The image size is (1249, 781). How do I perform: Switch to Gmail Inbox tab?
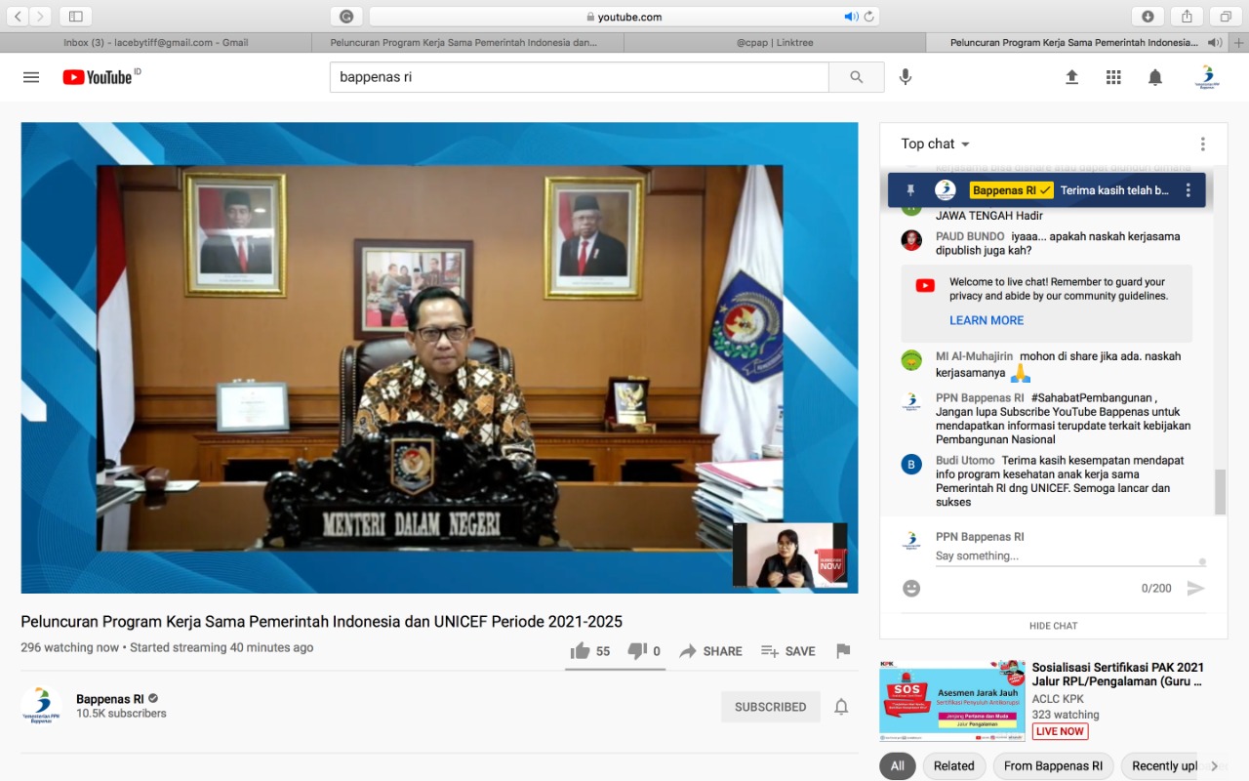point(156,43)
